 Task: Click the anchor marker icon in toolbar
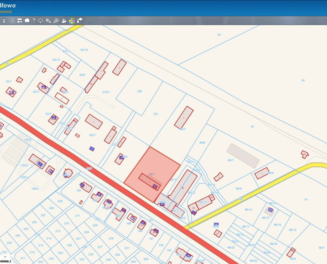(x=4, y=21)
